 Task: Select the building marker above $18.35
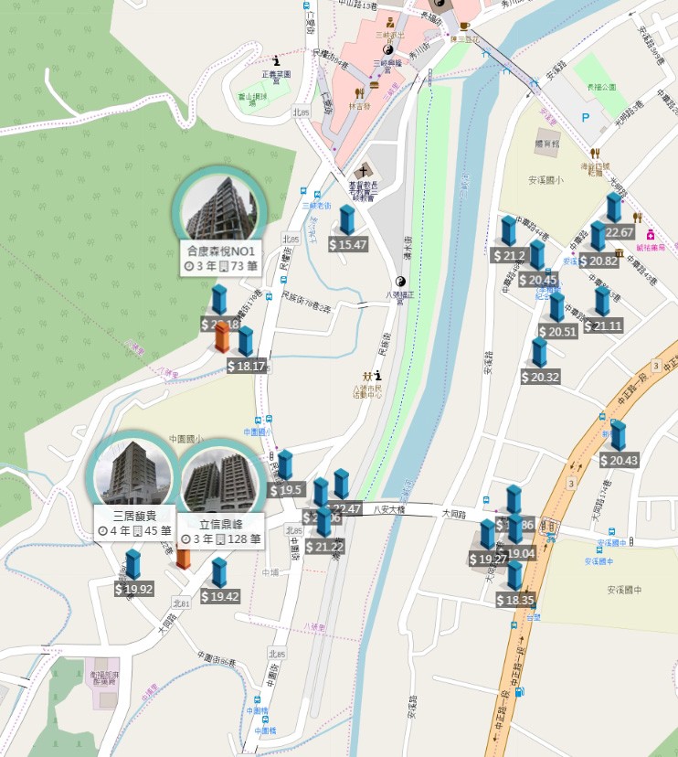514,575
